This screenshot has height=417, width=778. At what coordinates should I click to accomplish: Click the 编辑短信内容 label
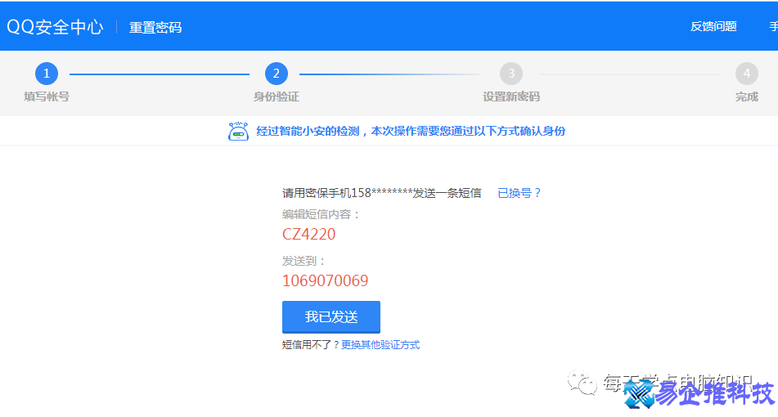[x=321, y=214]
